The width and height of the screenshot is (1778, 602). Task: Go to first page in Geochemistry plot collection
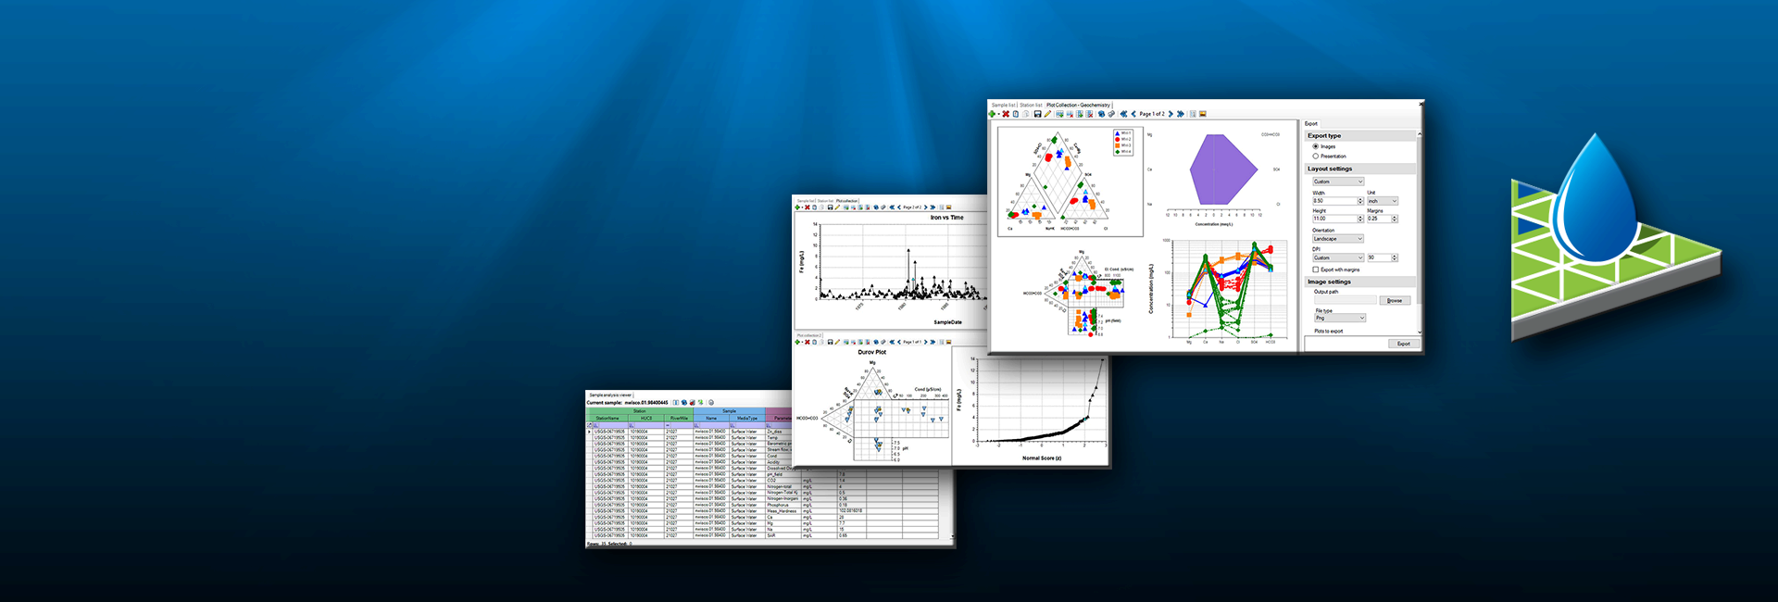tap(1123, 114)
